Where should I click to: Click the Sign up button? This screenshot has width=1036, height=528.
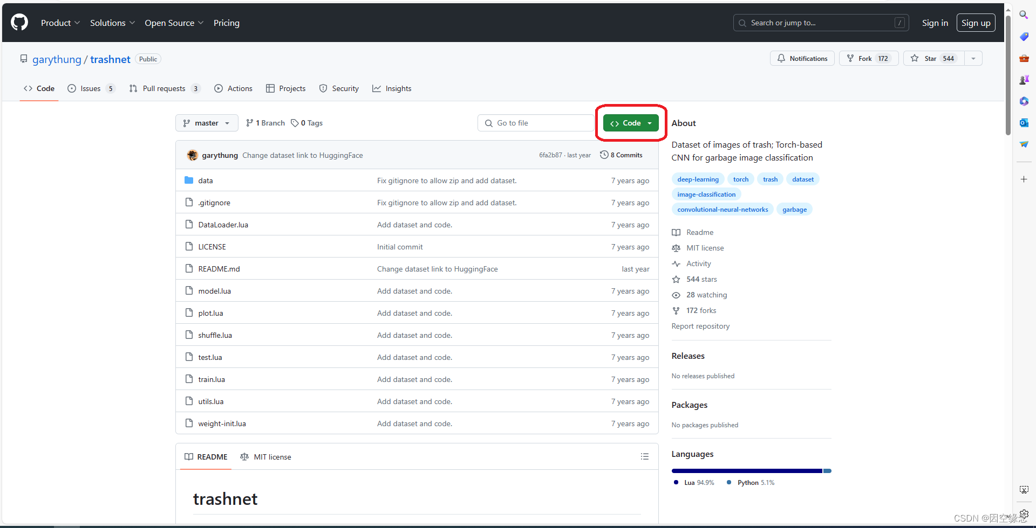tap(976, 23)
